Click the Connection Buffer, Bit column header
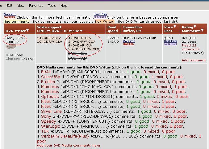The image size is (209, 149). (132, 29)
